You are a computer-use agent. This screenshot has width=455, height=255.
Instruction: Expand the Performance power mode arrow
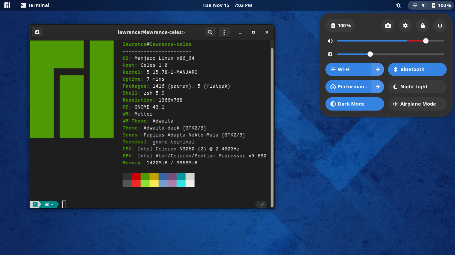click(378, 87)
